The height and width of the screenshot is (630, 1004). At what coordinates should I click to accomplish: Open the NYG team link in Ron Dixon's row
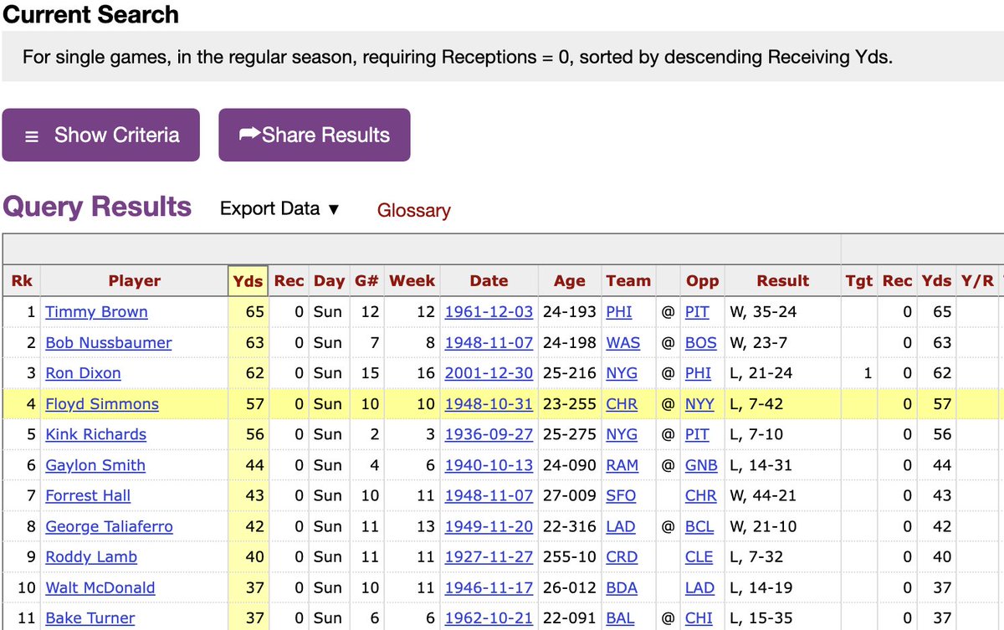[x=622, y=373]
